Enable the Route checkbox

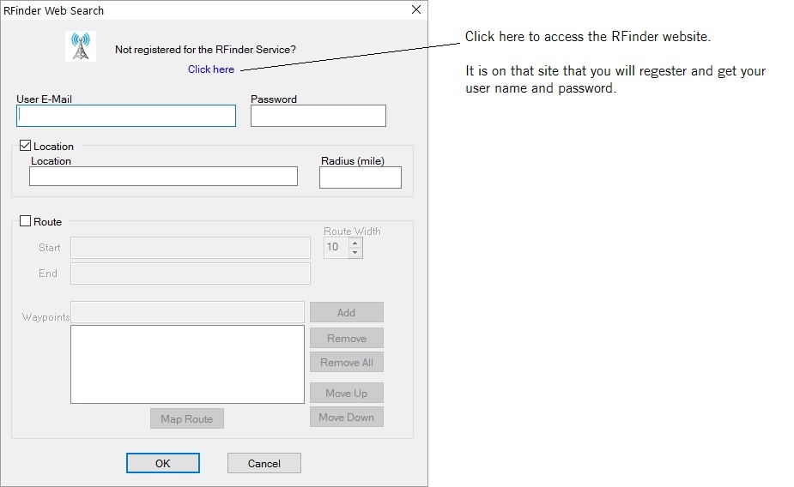pyautogui.click(x=25, y=221)
